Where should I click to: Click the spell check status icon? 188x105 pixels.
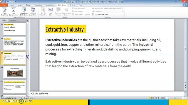tap(21, 98)
